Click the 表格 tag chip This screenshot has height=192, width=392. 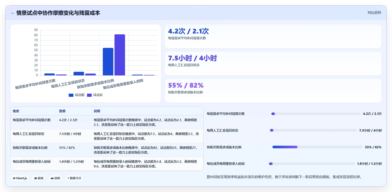pyautogui.click(x=39, y=178)
